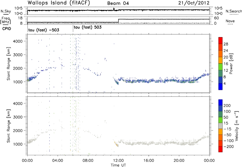Click the "Time UT" axis title
242x167 pixels.
pos(118,165)
